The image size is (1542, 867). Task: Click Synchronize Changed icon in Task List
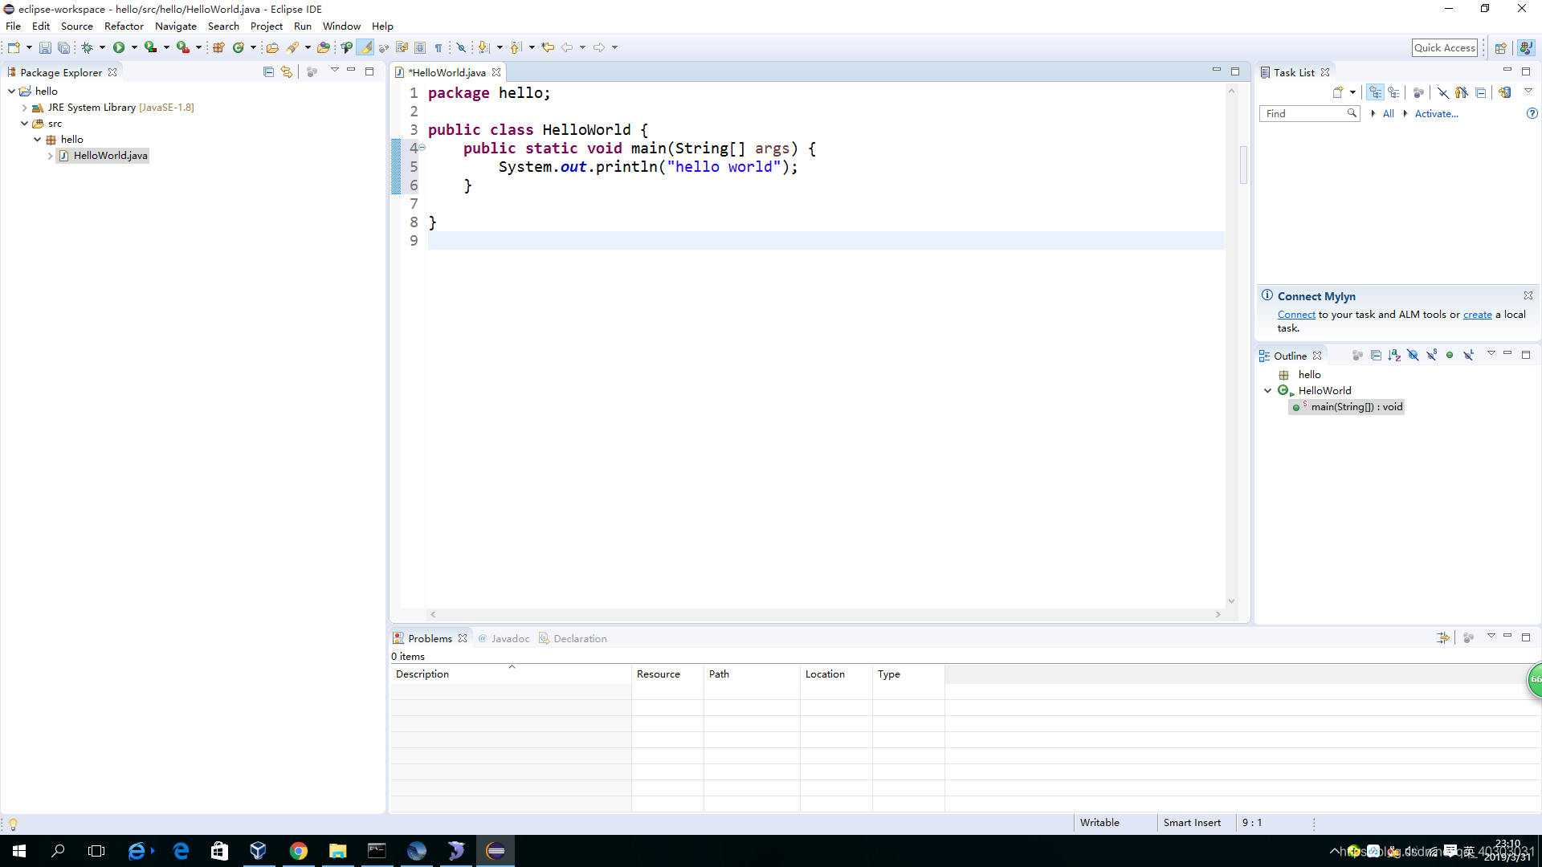coord(1504,93)
